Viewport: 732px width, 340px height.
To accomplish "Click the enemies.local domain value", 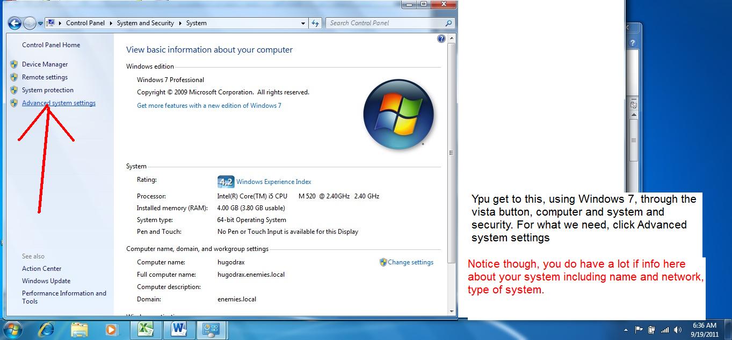I will coord(237,299).
